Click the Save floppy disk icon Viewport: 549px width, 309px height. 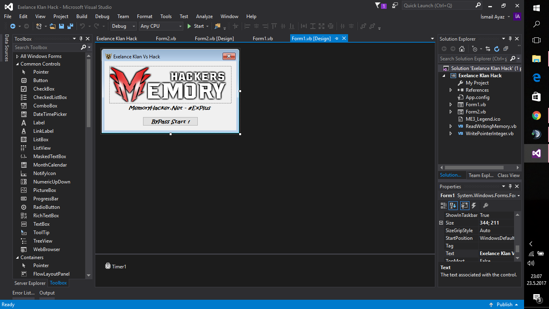[x=61, y=26]
